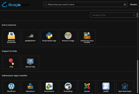Open the phpBB installer
The height and width of the screenshot is (94, 139).
coord(106,87)
